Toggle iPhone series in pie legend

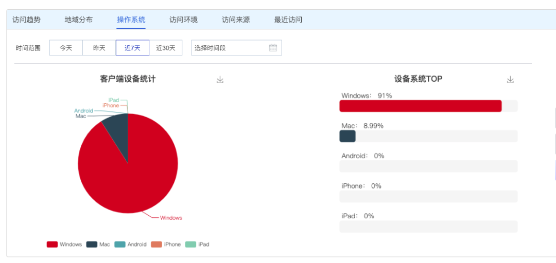pyautogui.click(x=166, y=244)
